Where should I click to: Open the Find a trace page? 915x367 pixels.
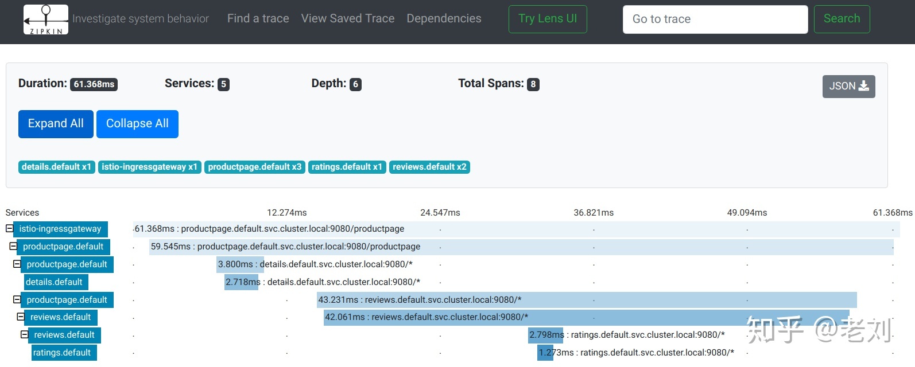click(x=258, y=19)
